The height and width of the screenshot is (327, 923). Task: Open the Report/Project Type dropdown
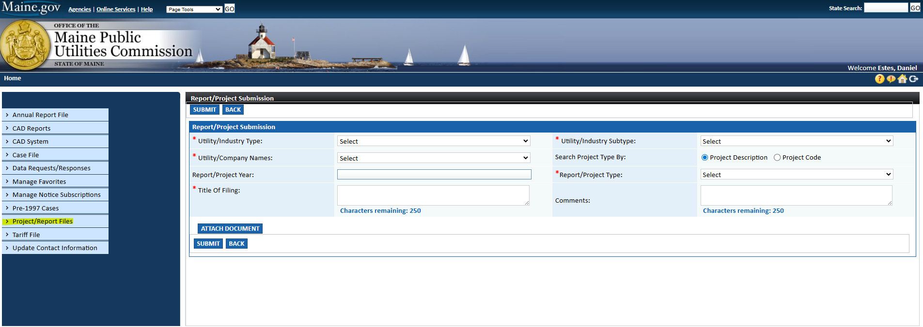point(797,175)
